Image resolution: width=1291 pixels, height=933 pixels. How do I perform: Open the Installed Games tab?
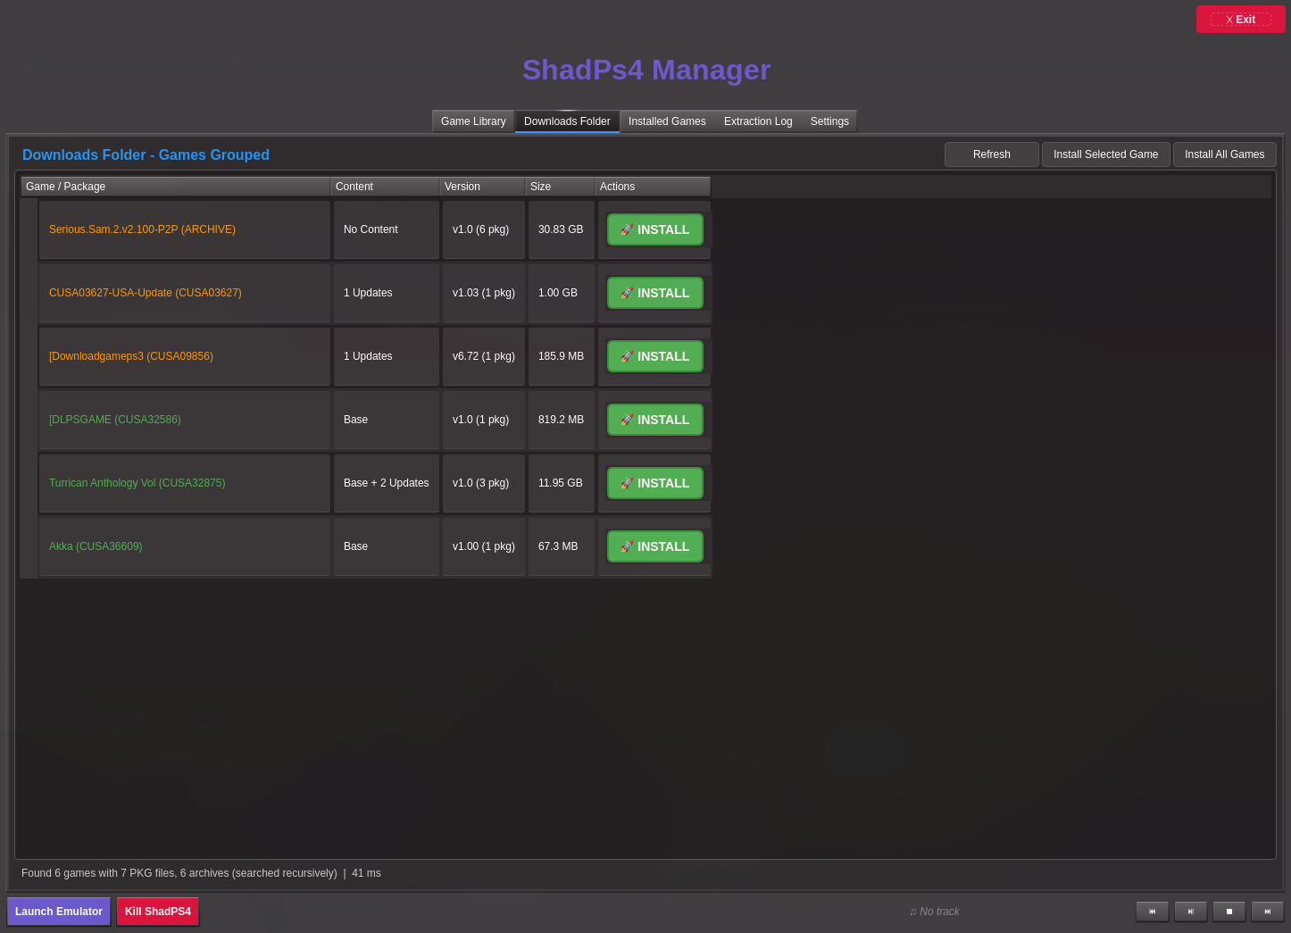click(x=667, y=121)
